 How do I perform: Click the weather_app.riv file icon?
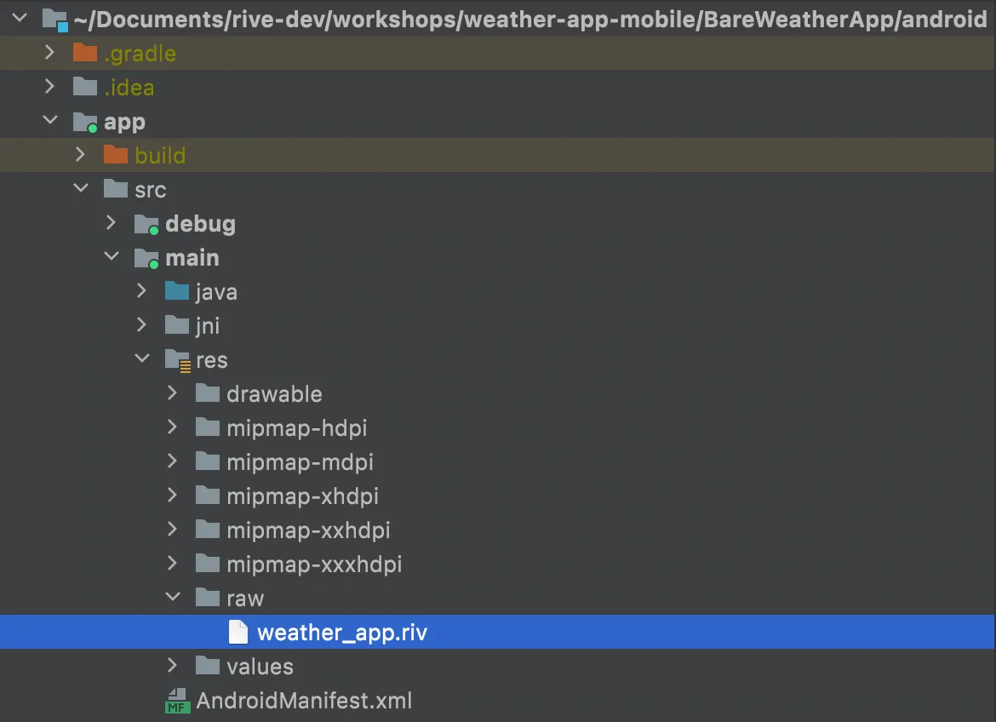pyautogui.click(x=238, y=632)
